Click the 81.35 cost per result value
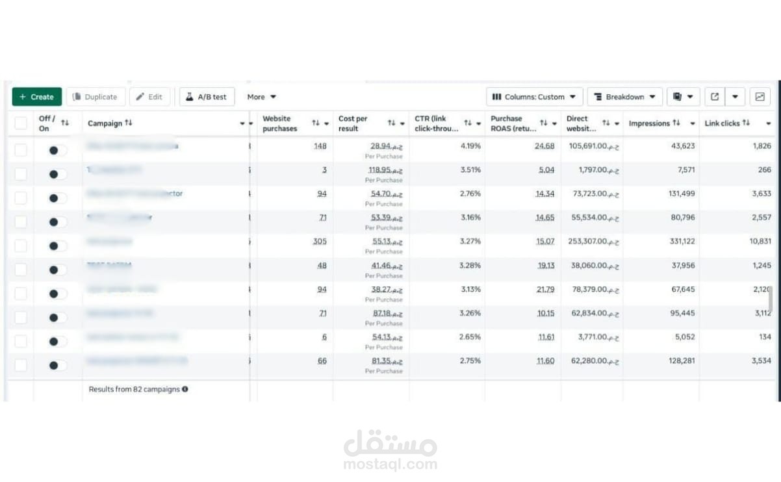The image size is (781, 482). click(x=387, y=361)
